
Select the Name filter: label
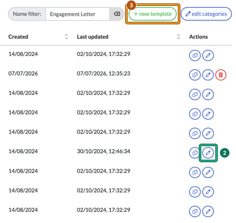(x=27, y=14)
